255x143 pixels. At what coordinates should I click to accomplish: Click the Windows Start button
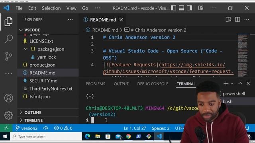tap(5, 136)
